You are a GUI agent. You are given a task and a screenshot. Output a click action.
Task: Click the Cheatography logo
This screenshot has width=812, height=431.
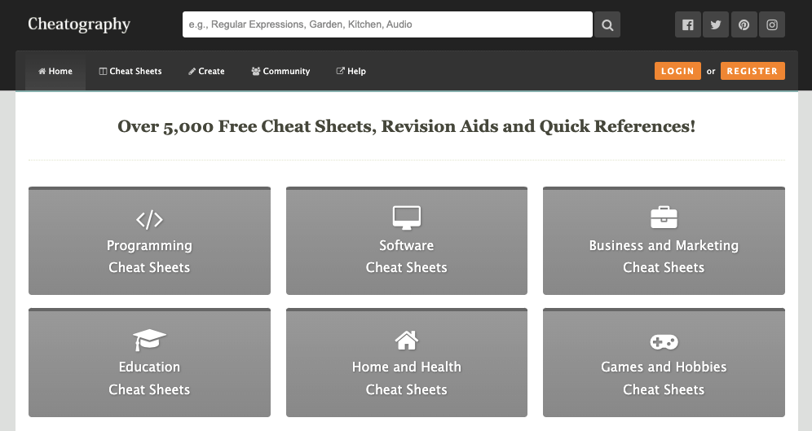coord(79,24)
